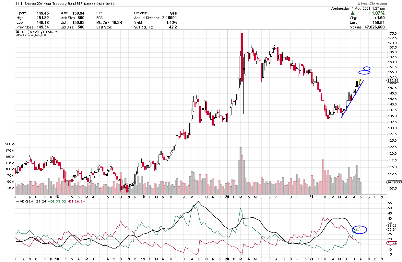This screenshot has height=262, width=402.
Task: Click the 55 label on the ADX axis
Action: pyautogui.click(x=390, y=202)
